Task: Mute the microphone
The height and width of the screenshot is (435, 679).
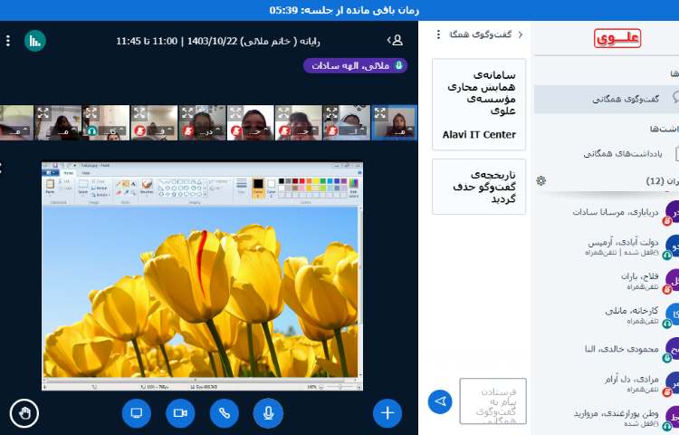Action: (x=268, y=413)
